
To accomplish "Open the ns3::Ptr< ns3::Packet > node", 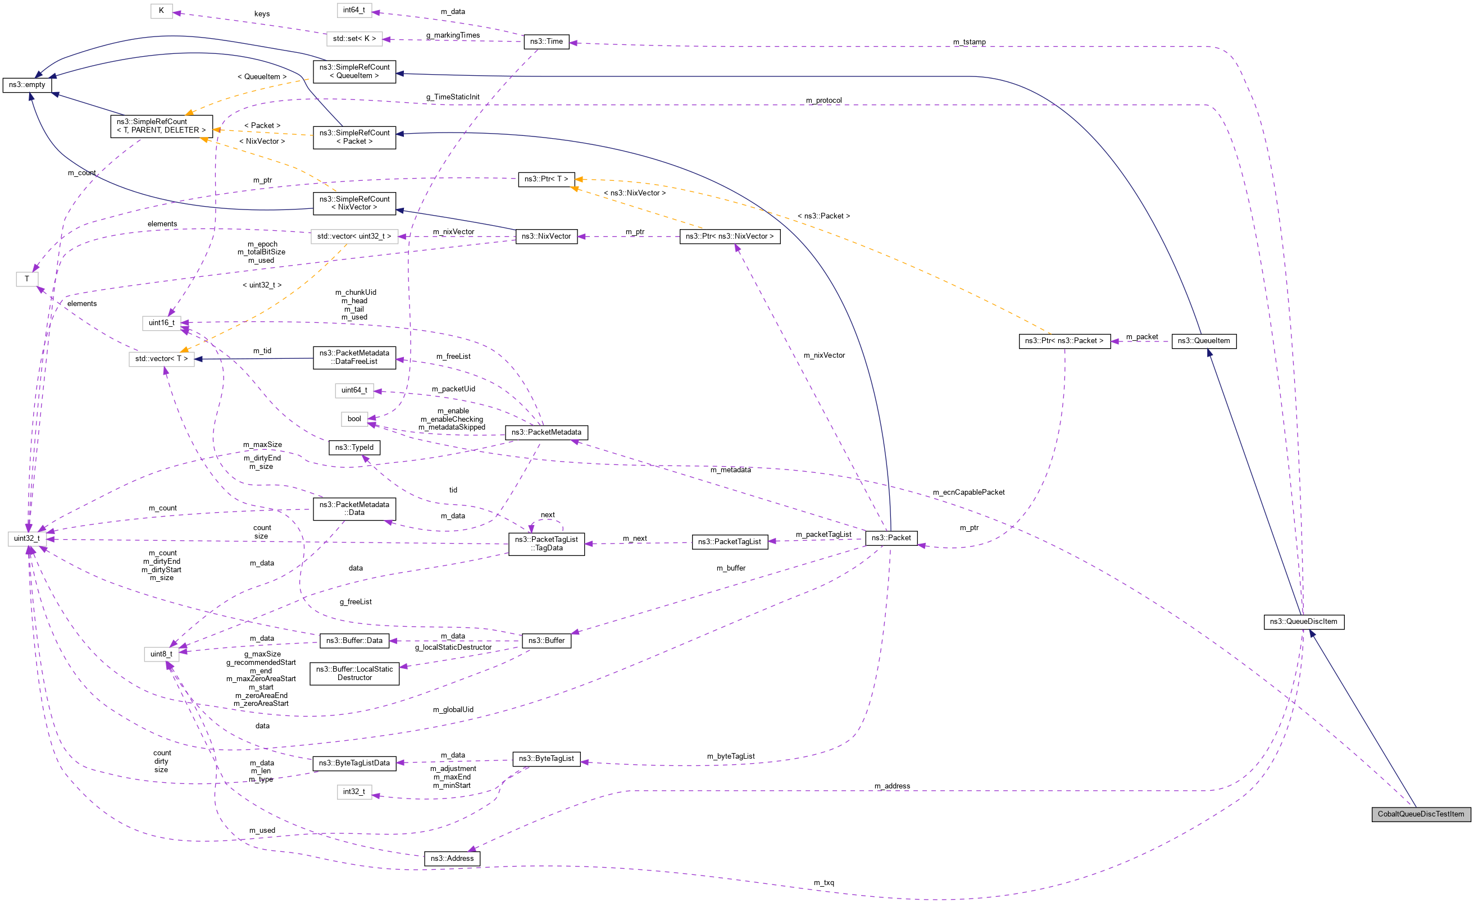I will [x=1065, y=341].
